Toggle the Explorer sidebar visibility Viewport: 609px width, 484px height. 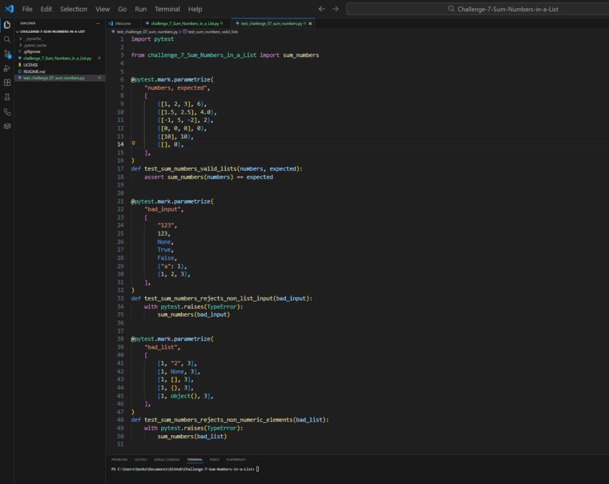pyautogui.click(x=7, y=25)
